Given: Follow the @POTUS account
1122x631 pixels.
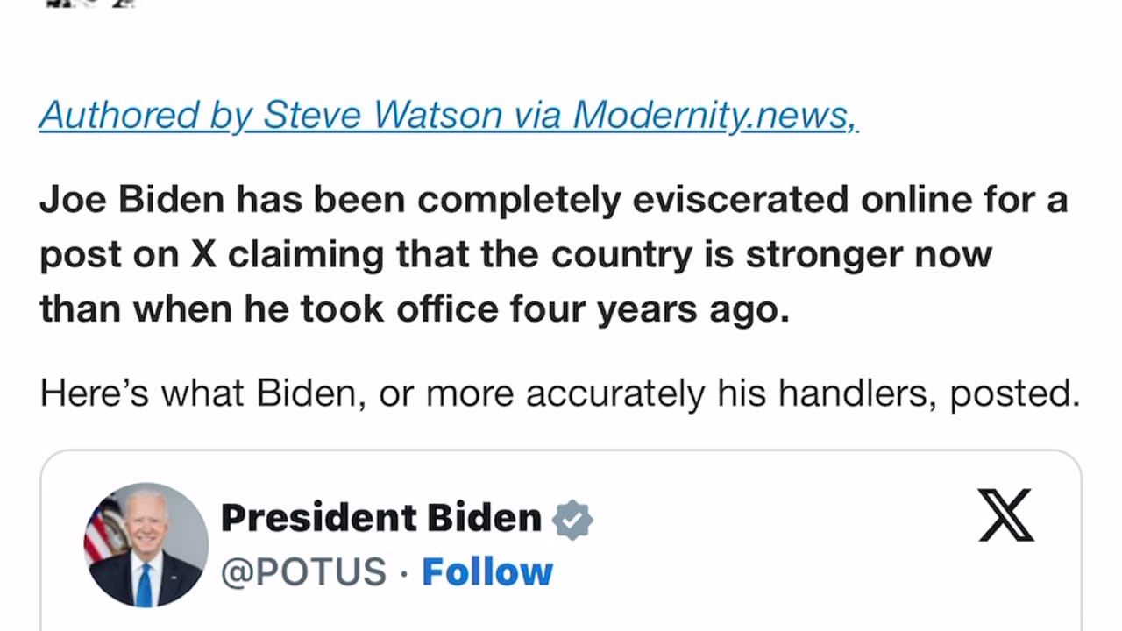Looking at the screenshot, I should [487, 572].
